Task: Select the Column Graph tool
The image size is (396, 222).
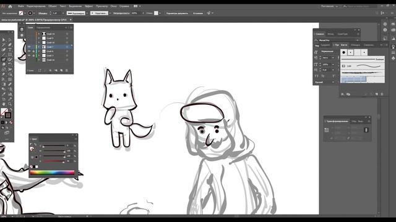Action: tap(10, 94)
